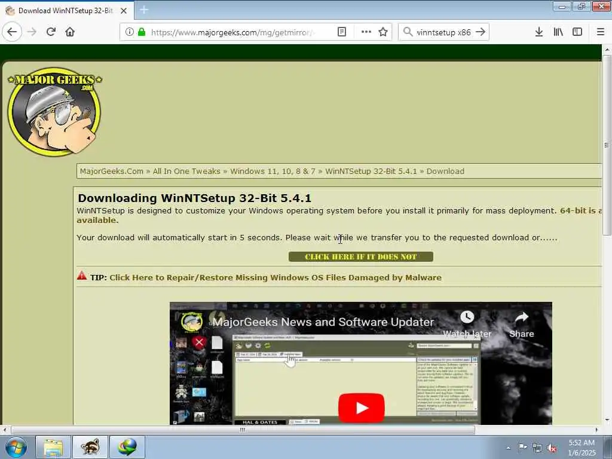
Task: Open page actions three-dot menu
Action: (366, 32)
